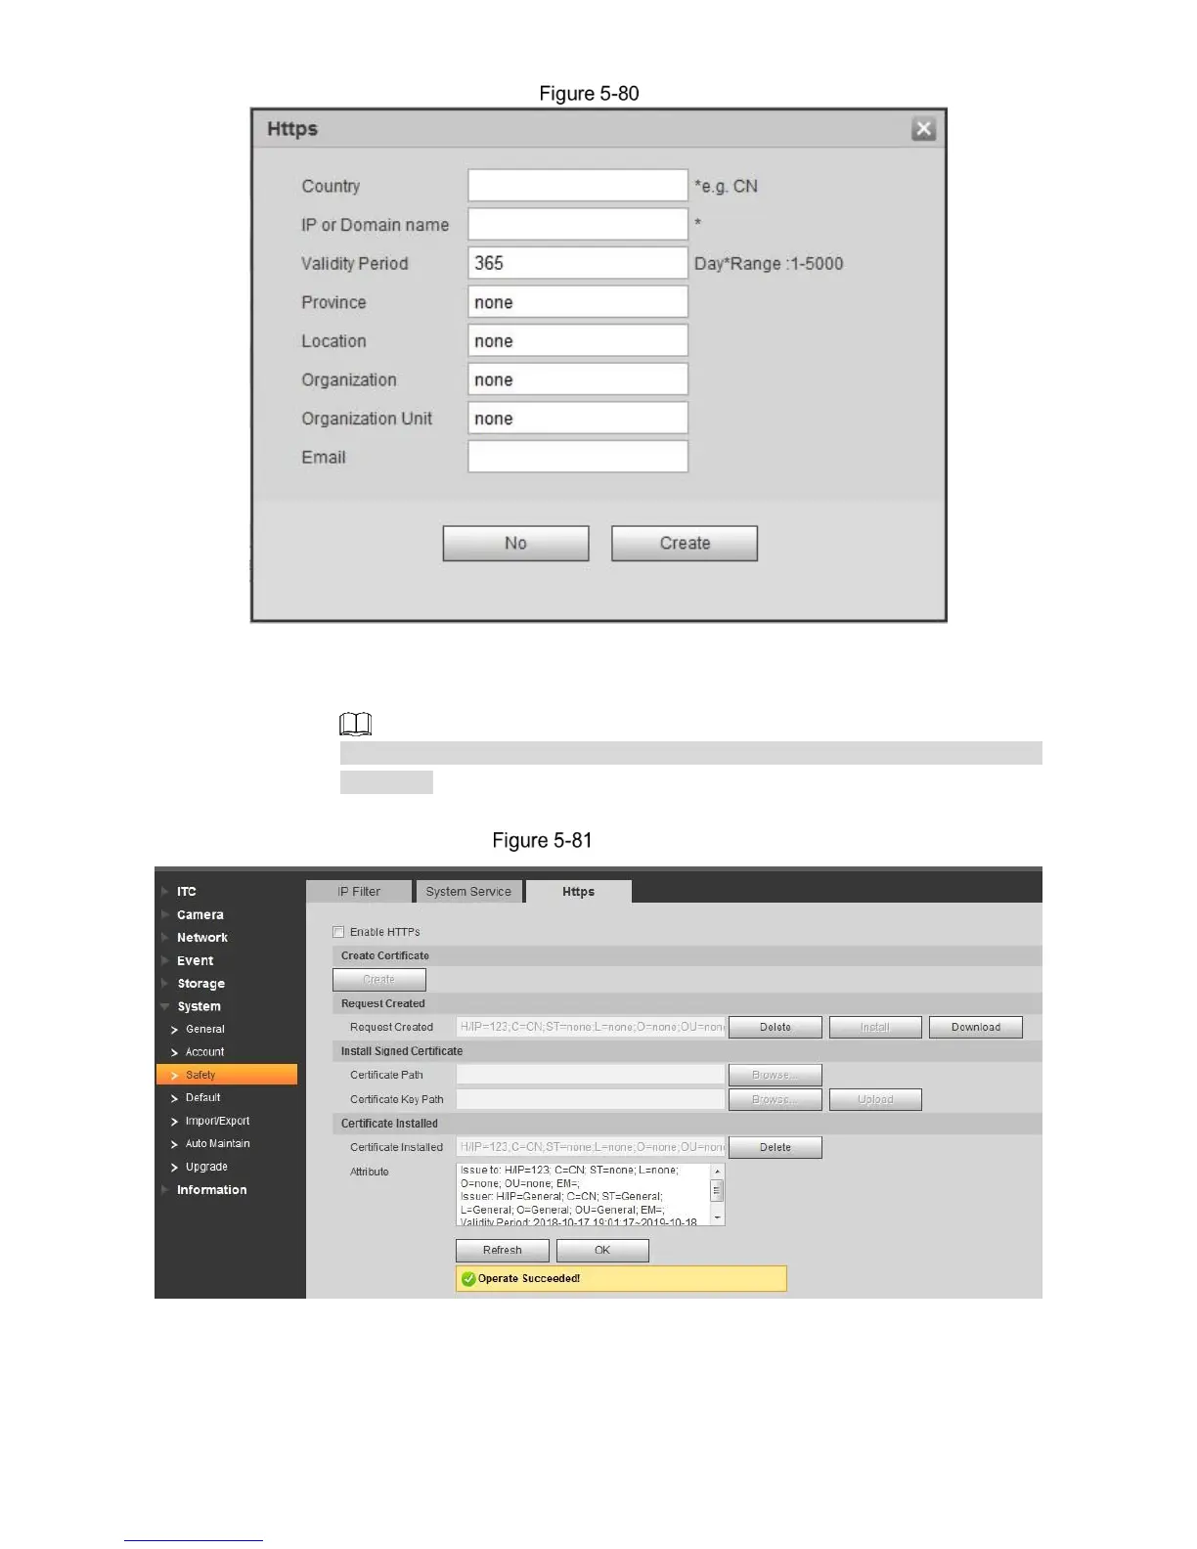The height and width of the screenshot is (1549, 1197).
Task: Click Create under Create Certificate
Action: click(x=379, y=979)
